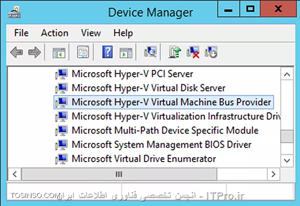
Task: Click the icon beside Virtualization Infrastructure Driver
Action: point(61,116)
